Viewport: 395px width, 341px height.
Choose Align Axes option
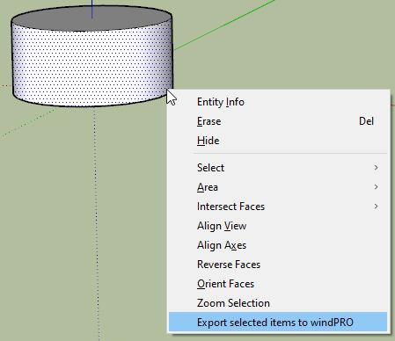tap(278, 245)
